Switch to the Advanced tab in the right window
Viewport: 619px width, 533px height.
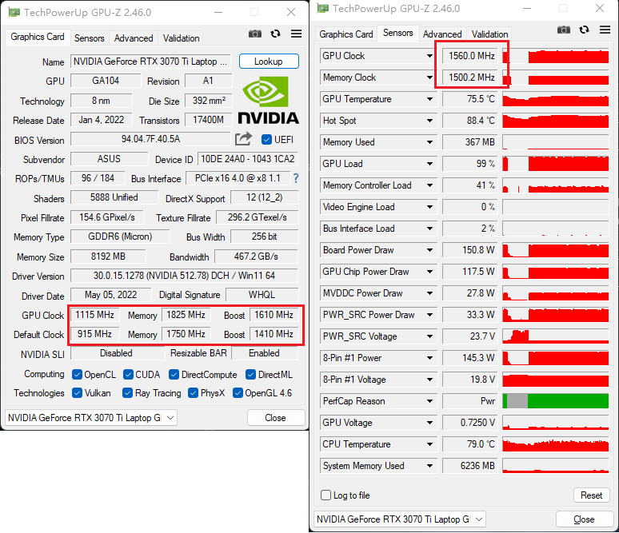pos(442,34)
